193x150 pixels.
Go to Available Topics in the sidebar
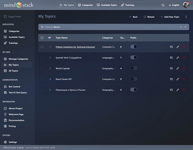[14, 37]
